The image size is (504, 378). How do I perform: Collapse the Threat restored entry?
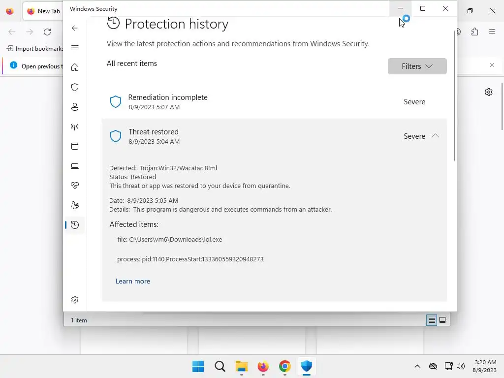pyautogui.click(x=435, y=136)
